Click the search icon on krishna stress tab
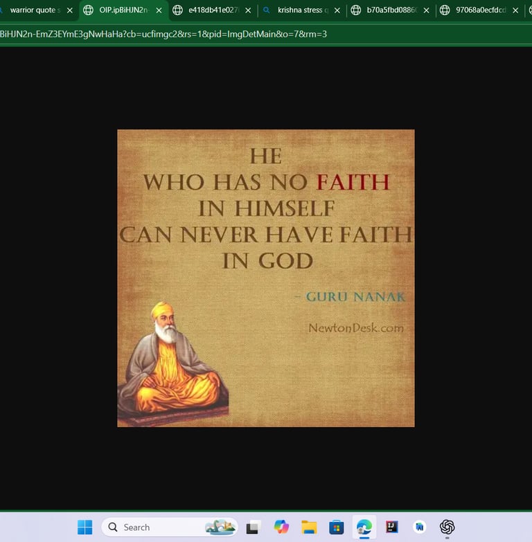Screen dimensions: 532x542 click(266, 10)
